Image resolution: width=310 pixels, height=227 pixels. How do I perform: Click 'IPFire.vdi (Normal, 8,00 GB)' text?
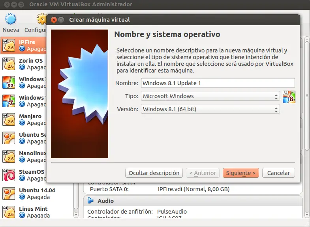(x=194, y=189)
